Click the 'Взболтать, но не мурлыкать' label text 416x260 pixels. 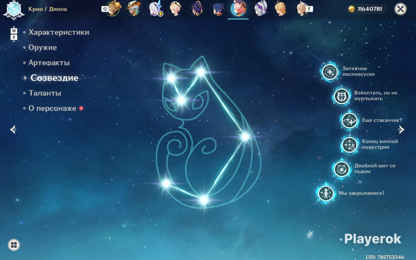[x=376, y=96]
